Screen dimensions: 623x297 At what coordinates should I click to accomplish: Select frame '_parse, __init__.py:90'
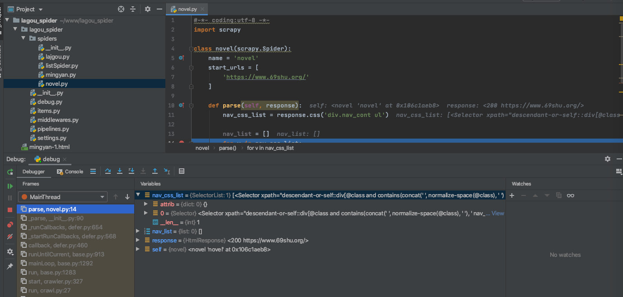click(x=75, y=218)
